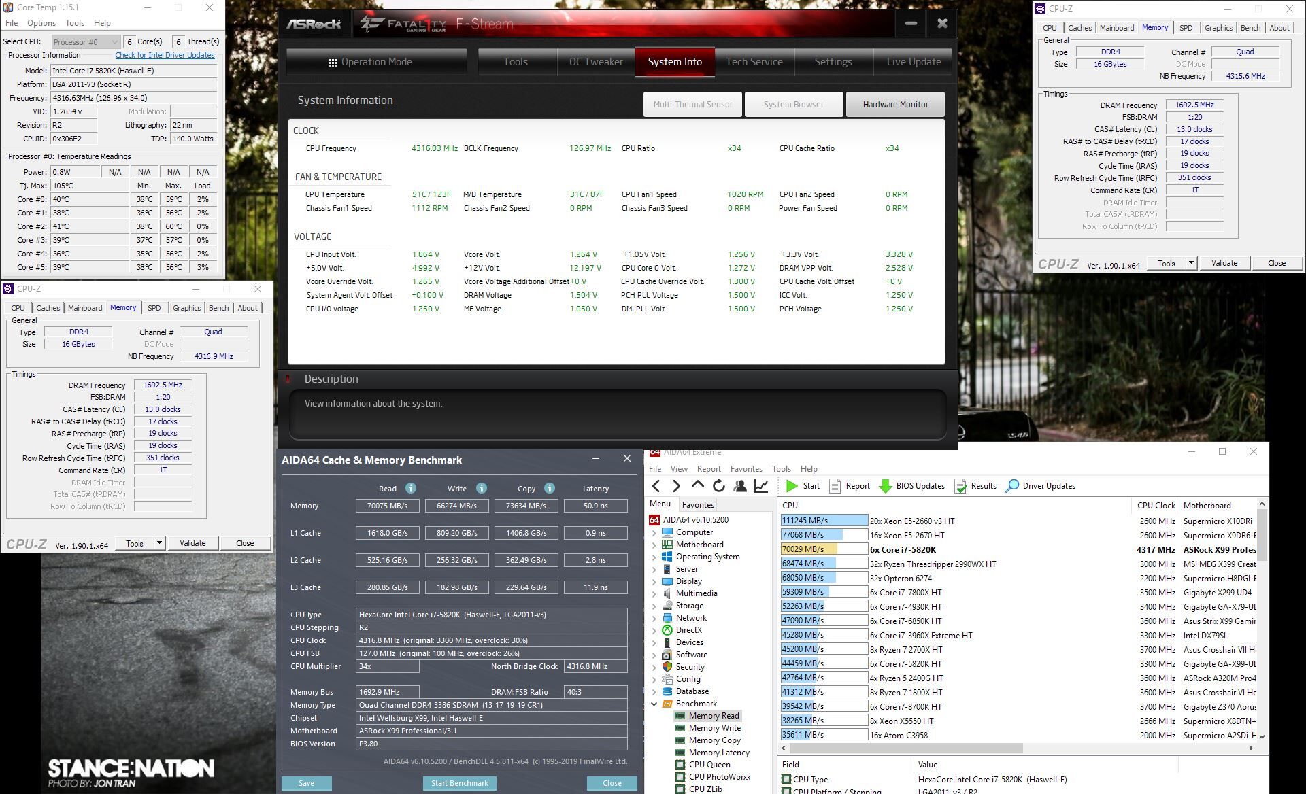This screenshot has width=1306, height=794.
Task: Select Memory Copy benchmark in AIDA64 tree
Action: click(x=714, y=740)
